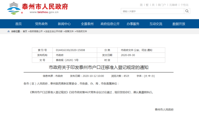
Task: Open the 互动交流 navigation menu
Action: pyautogui.click(x=156, y=24)
